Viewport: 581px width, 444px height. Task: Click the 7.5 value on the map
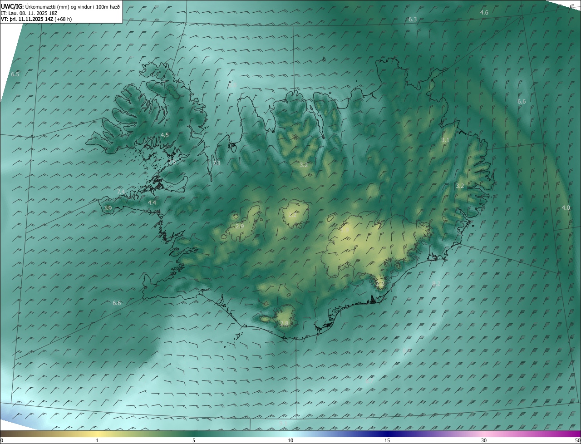tap(172, 162)
